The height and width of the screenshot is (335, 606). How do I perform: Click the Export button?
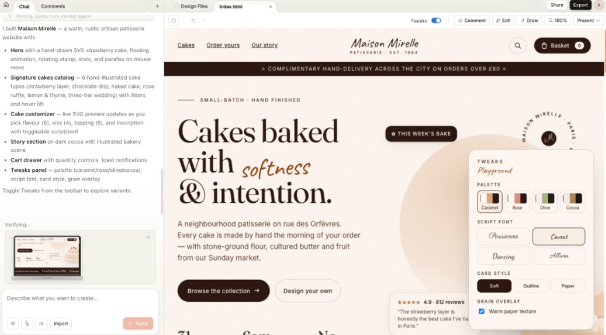click(x=580, y=5)
